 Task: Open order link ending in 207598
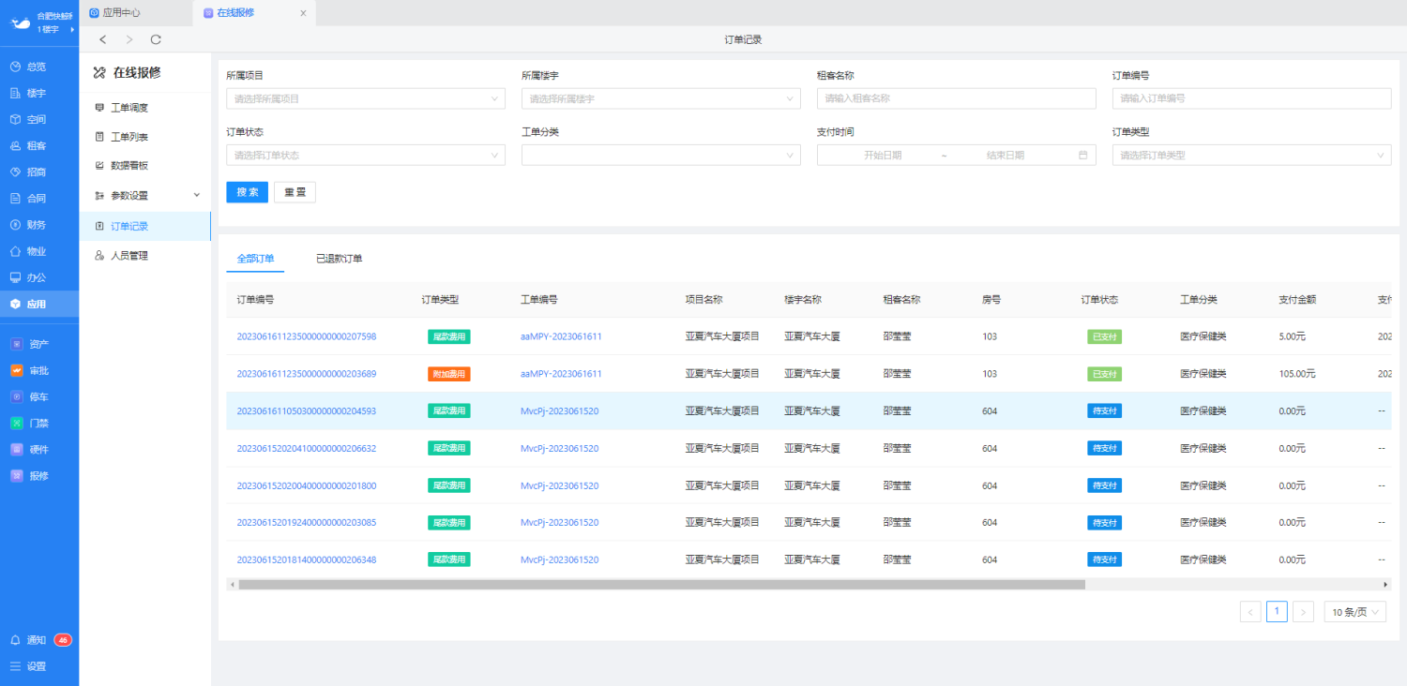coord(306,336)
